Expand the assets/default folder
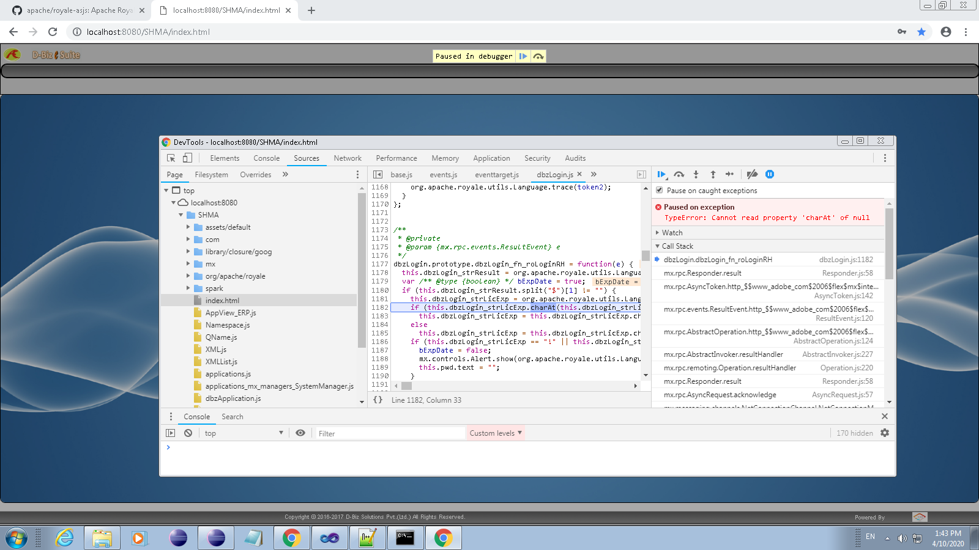Image resolution: width=979 pixels, height=550 pixels. coord(188,227)
